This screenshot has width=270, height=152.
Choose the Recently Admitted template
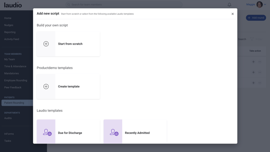[135, 132]
